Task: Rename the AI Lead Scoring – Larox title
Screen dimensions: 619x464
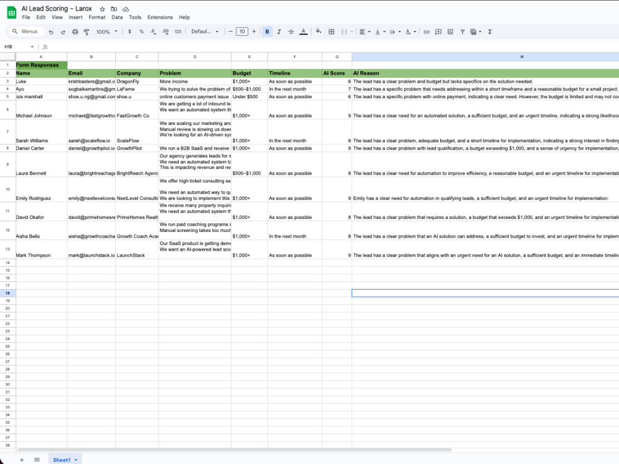Action: (x=56, y=9)
